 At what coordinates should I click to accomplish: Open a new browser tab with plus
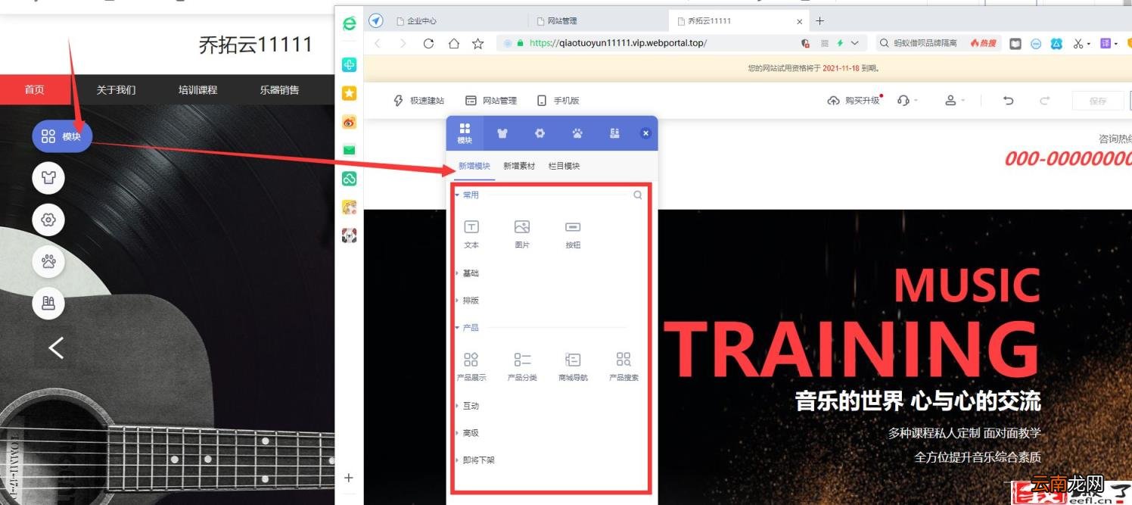pos(819,21)
